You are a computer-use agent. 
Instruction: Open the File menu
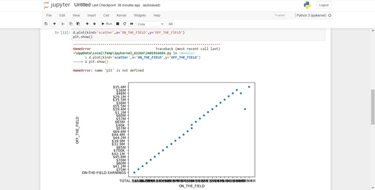[49, 15]
